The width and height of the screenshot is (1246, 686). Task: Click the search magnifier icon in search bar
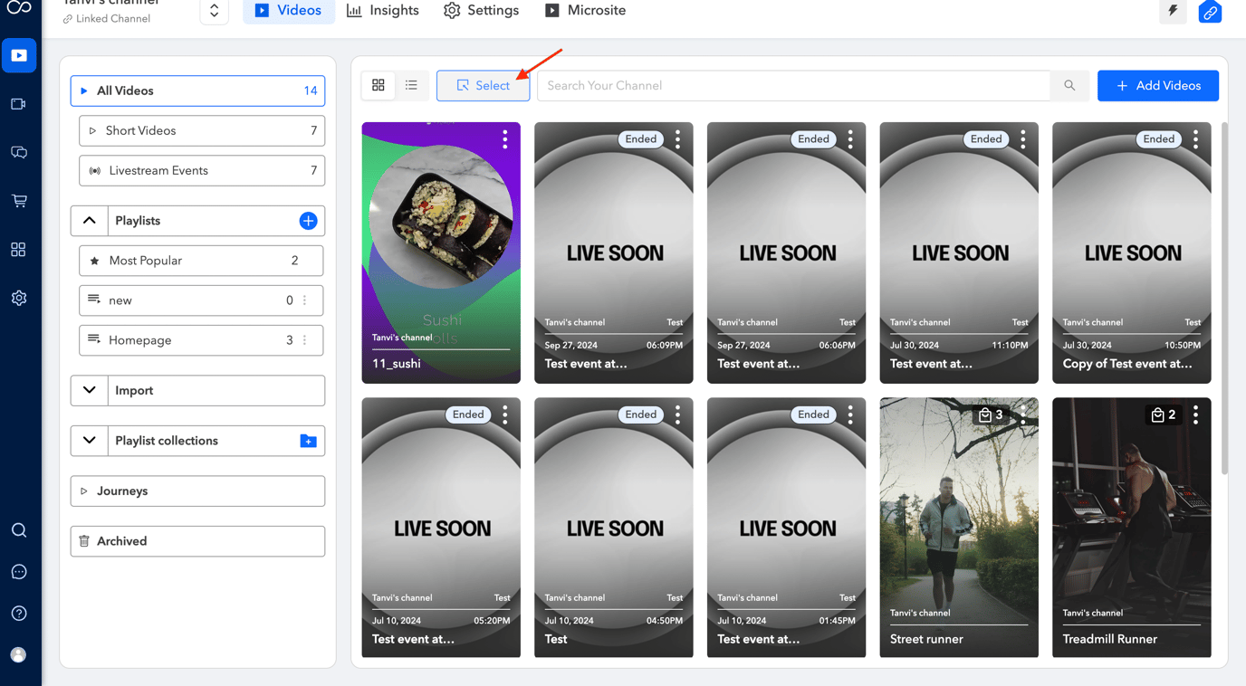point(1069,86)
